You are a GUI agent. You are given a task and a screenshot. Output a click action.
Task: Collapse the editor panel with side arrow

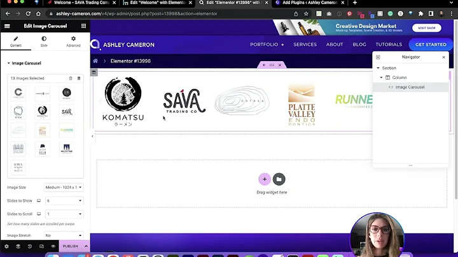(x=92, y=136)
